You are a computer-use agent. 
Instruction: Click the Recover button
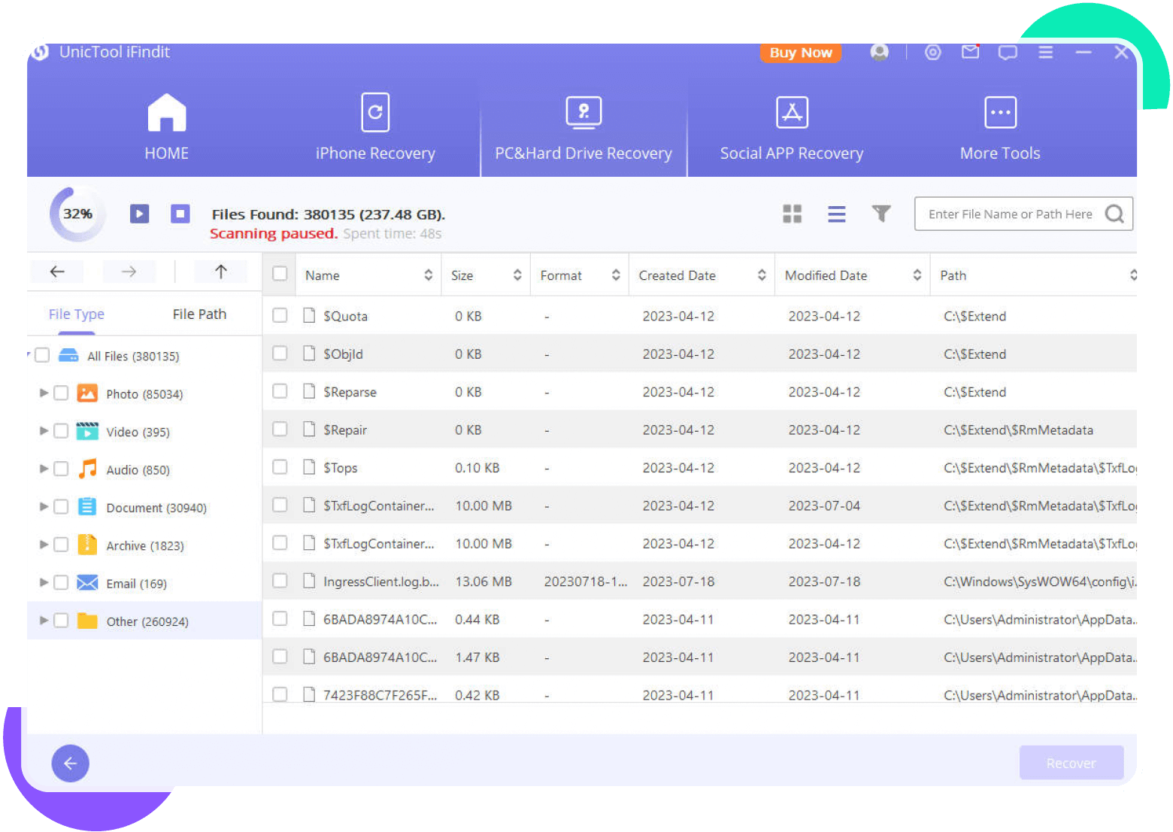coord(1071,763)
